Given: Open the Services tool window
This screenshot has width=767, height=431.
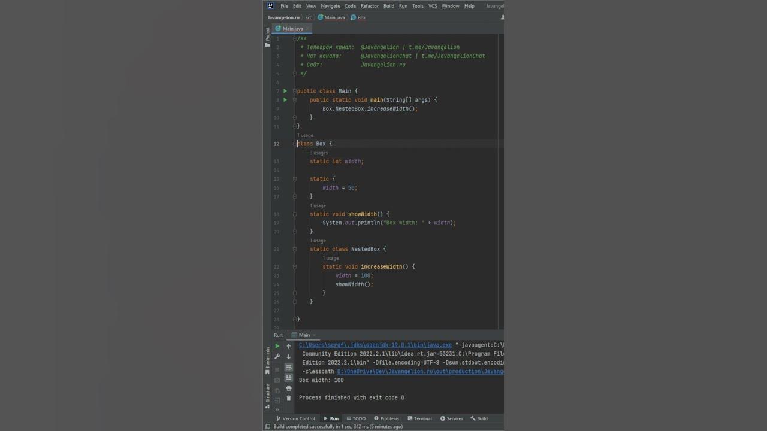Looking at the screenshot, I should click(x=451, y=418).
